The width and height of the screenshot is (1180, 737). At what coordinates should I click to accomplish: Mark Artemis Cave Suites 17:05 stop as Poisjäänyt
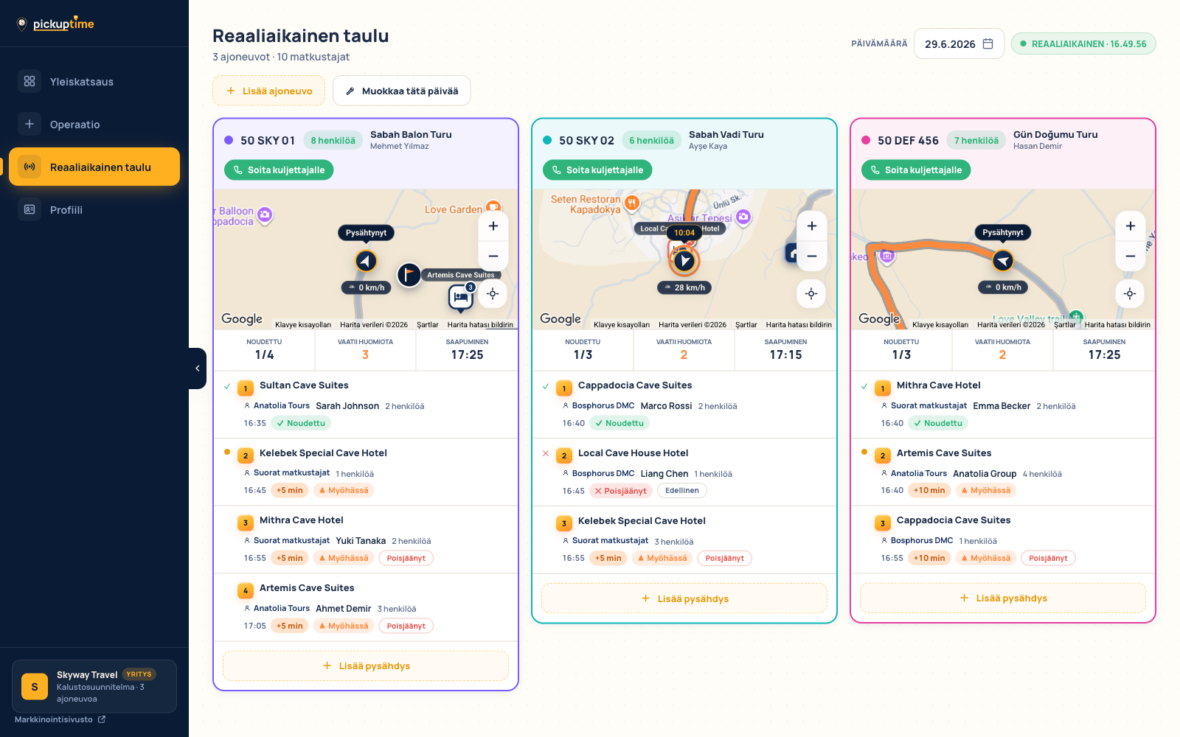(x=406, y=626)
